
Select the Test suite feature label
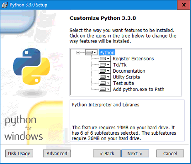(x=123, y=83)
